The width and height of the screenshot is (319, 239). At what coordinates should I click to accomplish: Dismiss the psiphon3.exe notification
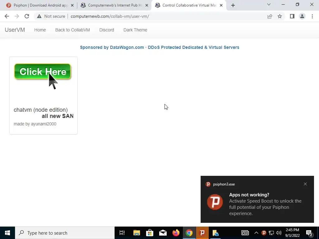coord(305,184)
